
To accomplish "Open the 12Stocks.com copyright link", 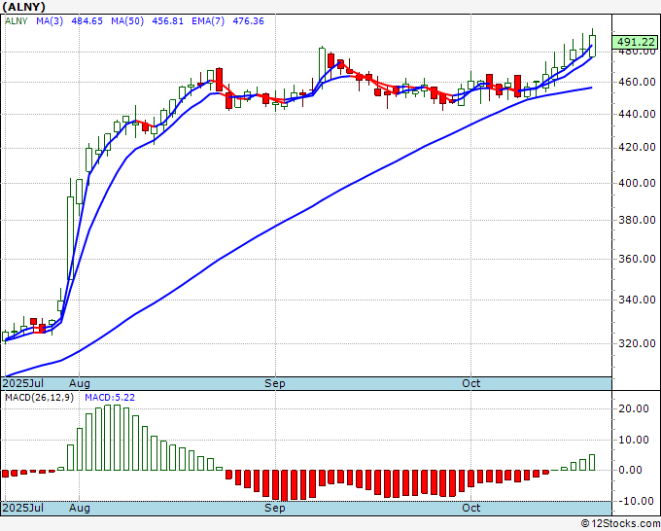I will [620, 523].
